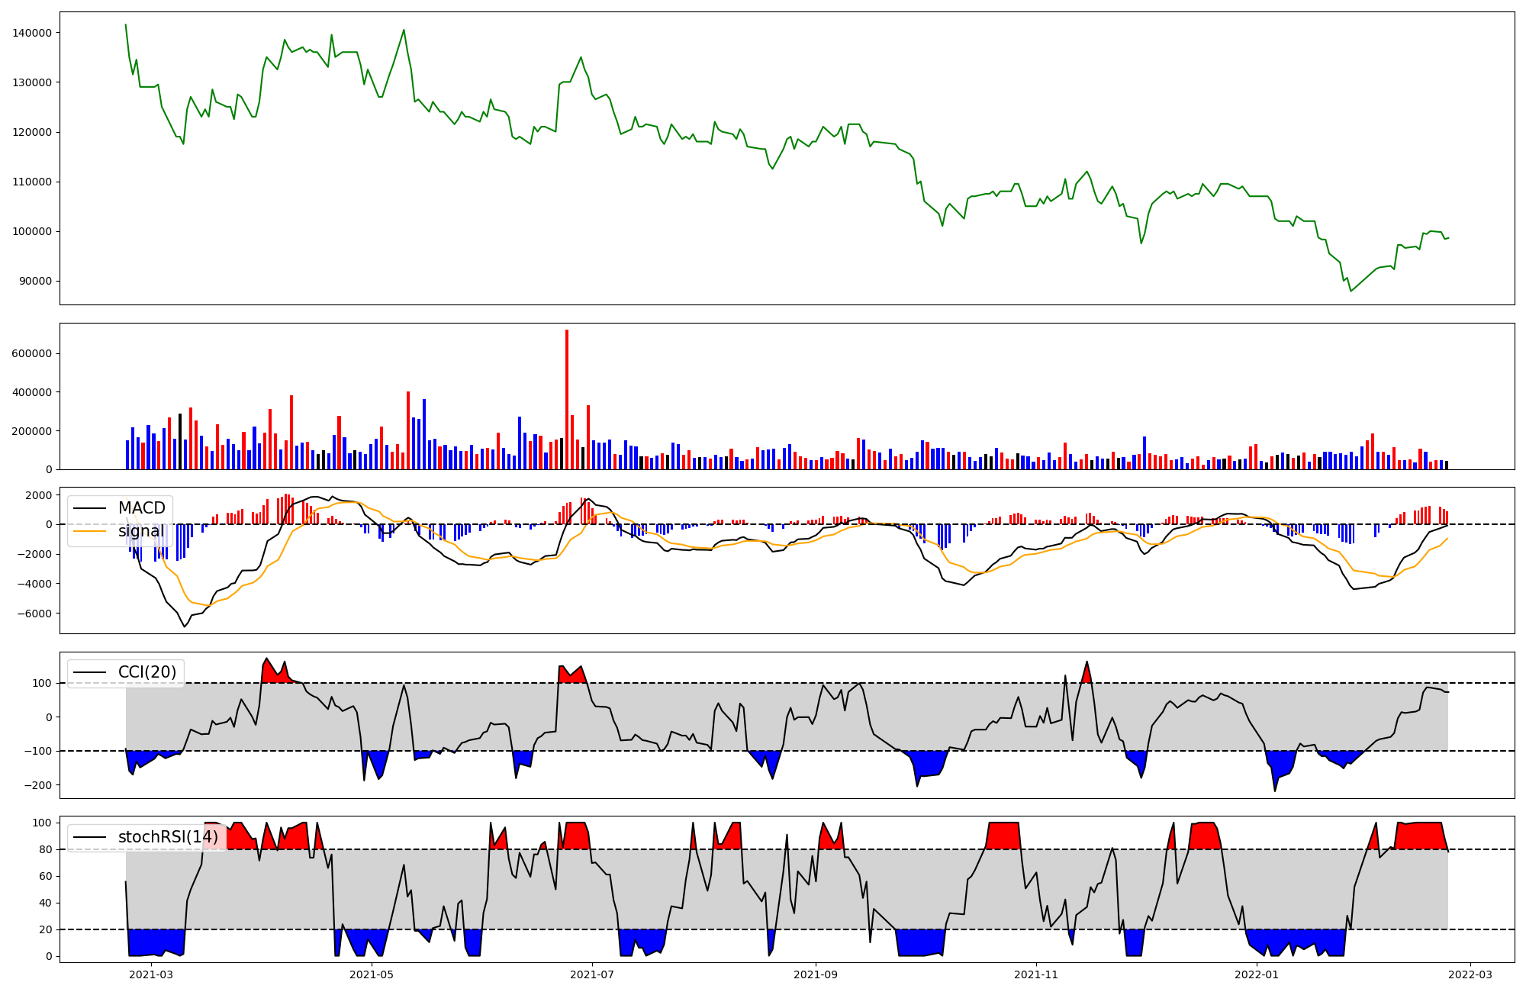Click the 2021-05 x-axis date label
This screenshot has width=1526, height=992.
point(372,974)
